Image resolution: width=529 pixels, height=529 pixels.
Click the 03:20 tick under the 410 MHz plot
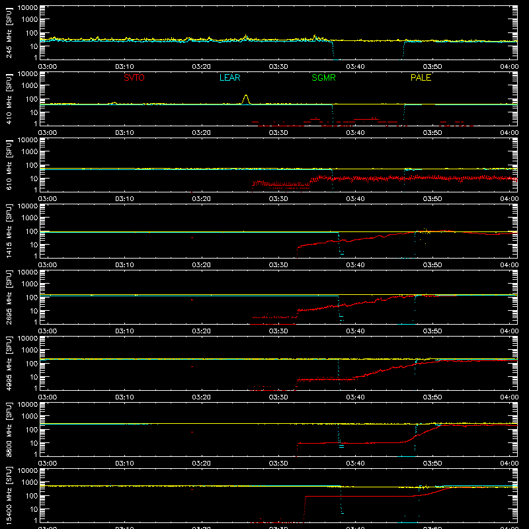point(202,133)
